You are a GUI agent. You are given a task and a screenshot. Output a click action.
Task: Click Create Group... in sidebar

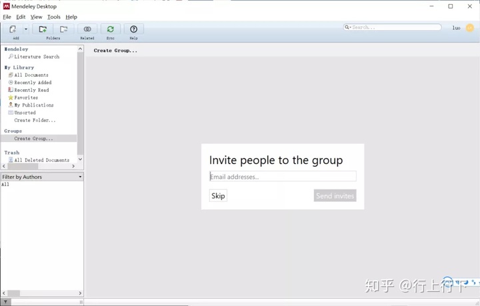pos(33,139)
